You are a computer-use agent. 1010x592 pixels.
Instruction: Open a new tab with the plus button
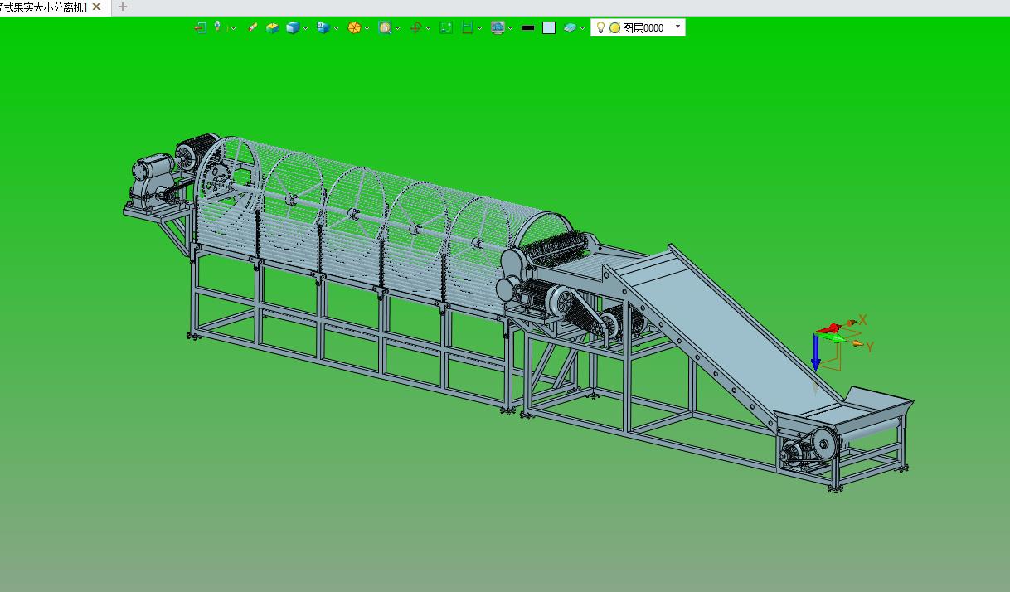click(x=123, y=7)
